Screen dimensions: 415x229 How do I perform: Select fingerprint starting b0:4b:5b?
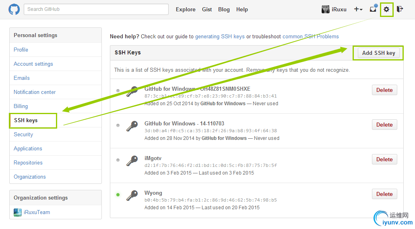pyautogui.click(x=211, y=200)
